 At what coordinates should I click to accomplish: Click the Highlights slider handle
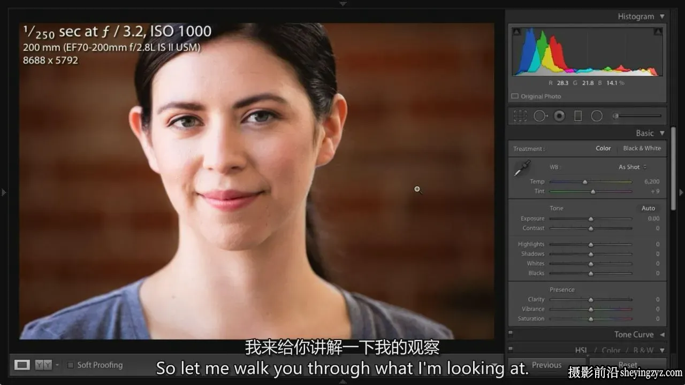(x=591, y=244)
